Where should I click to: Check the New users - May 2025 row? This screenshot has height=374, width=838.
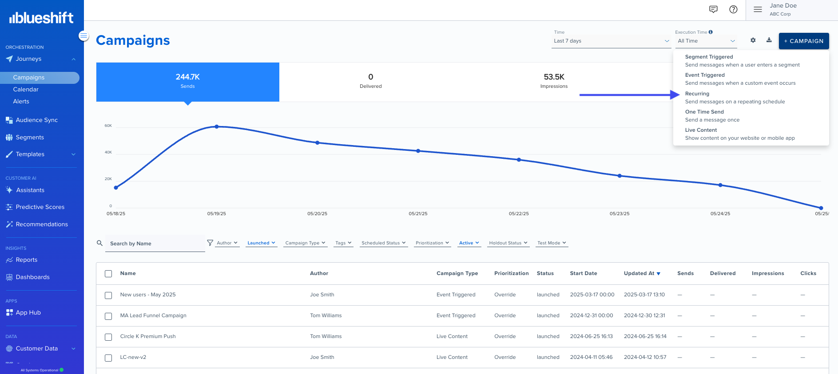point(108,295)
